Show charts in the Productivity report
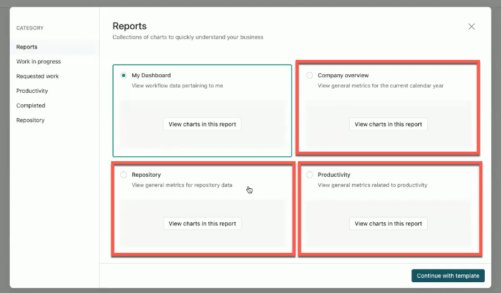Image resolution: width=501 pixels, height=293 pixels. click(388, 223)
